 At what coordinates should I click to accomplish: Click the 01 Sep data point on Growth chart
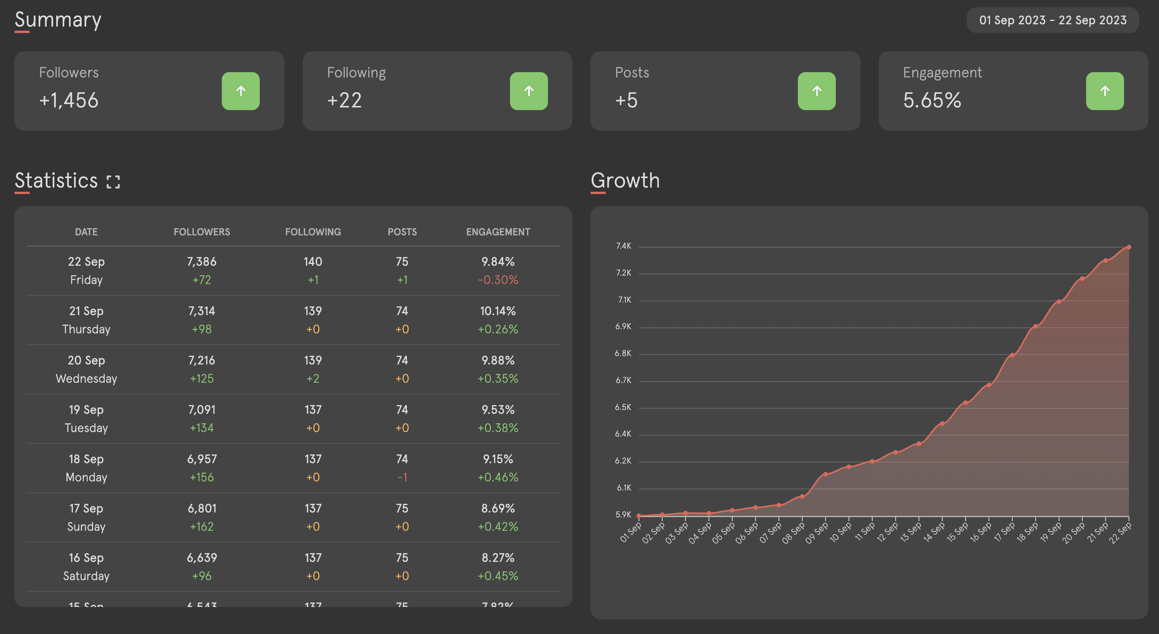pyautogui.click(x=638, y=516)
